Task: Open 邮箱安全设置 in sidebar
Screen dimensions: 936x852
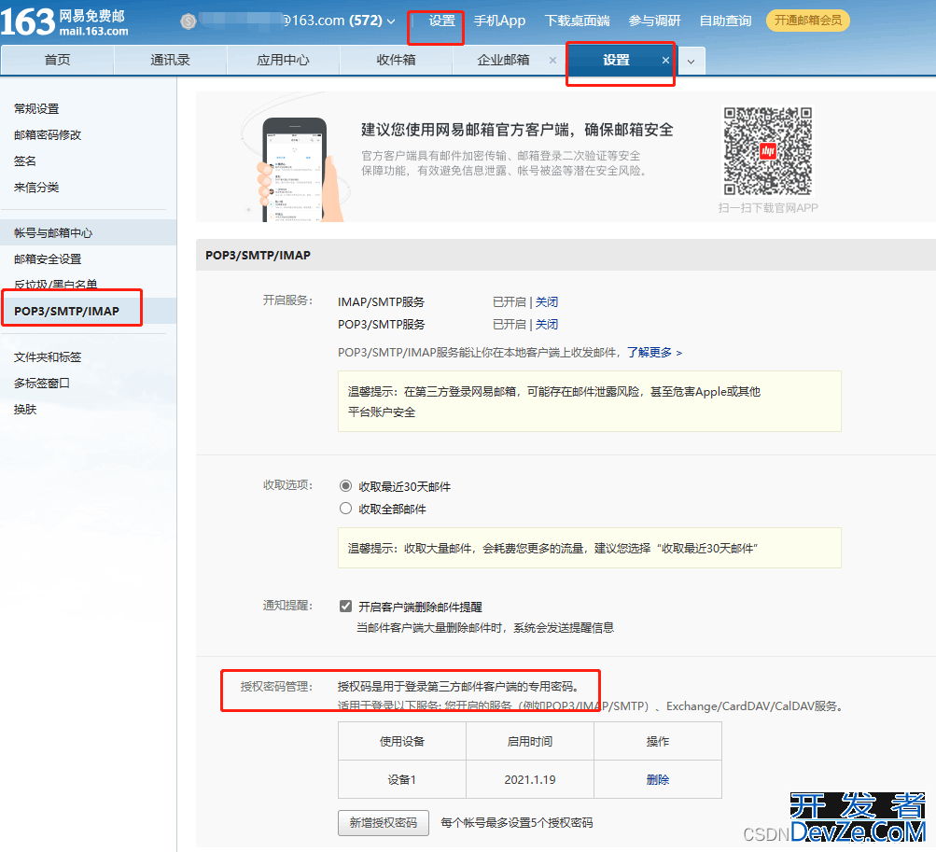Action: click(x=48, y=259)
